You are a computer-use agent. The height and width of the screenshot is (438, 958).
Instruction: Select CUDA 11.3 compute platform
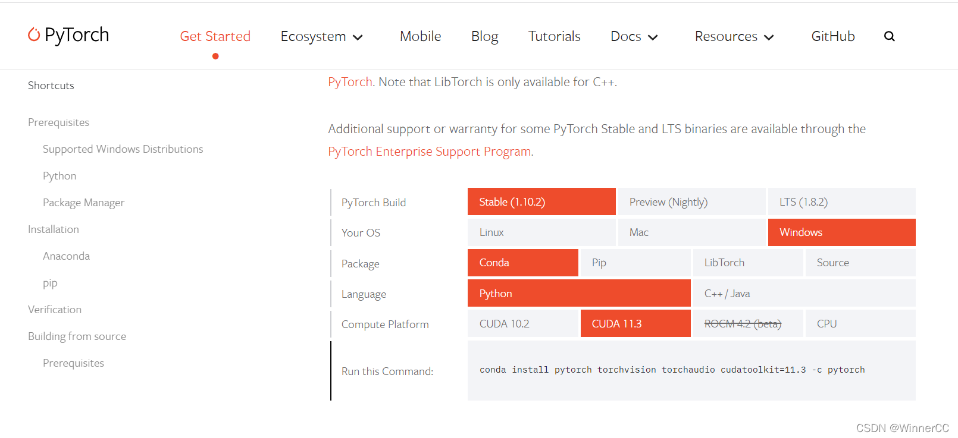(635, 323)
